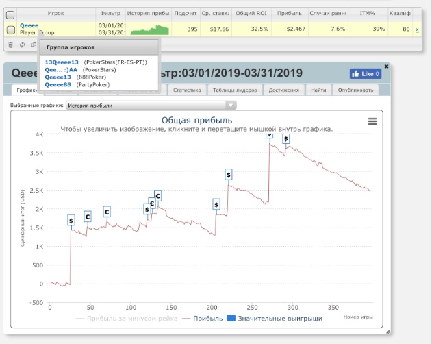This screenshot has width=432, height=344.
Task: Select the Найти tab
Action: click(x=318, y=90)
